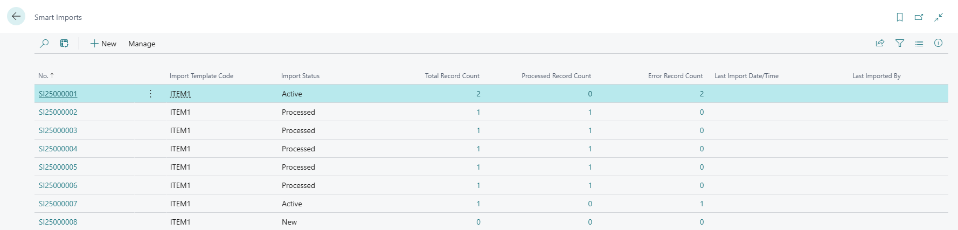The image size is (958, 230).
Task: Click processed record count for SI25000003
Action: (x=590, y=130)
